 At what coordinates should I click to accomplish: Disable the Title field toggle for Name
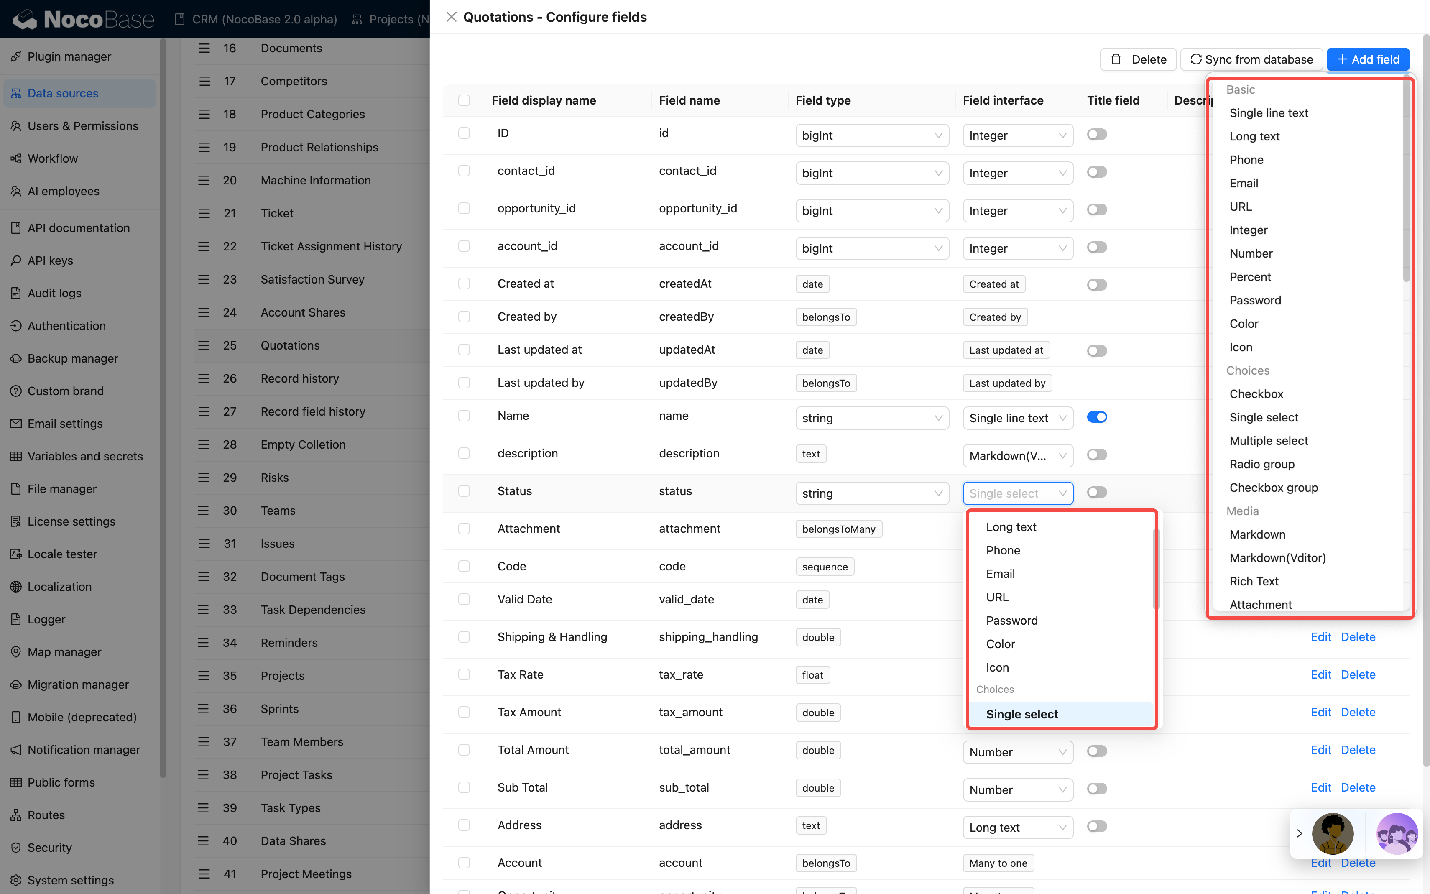(1097, 417)
